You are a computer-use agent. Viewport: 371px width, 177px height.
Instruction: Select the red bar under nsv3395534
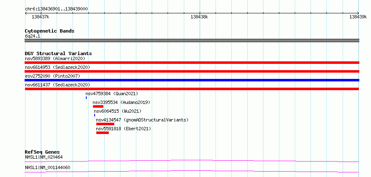pos(98,106)
